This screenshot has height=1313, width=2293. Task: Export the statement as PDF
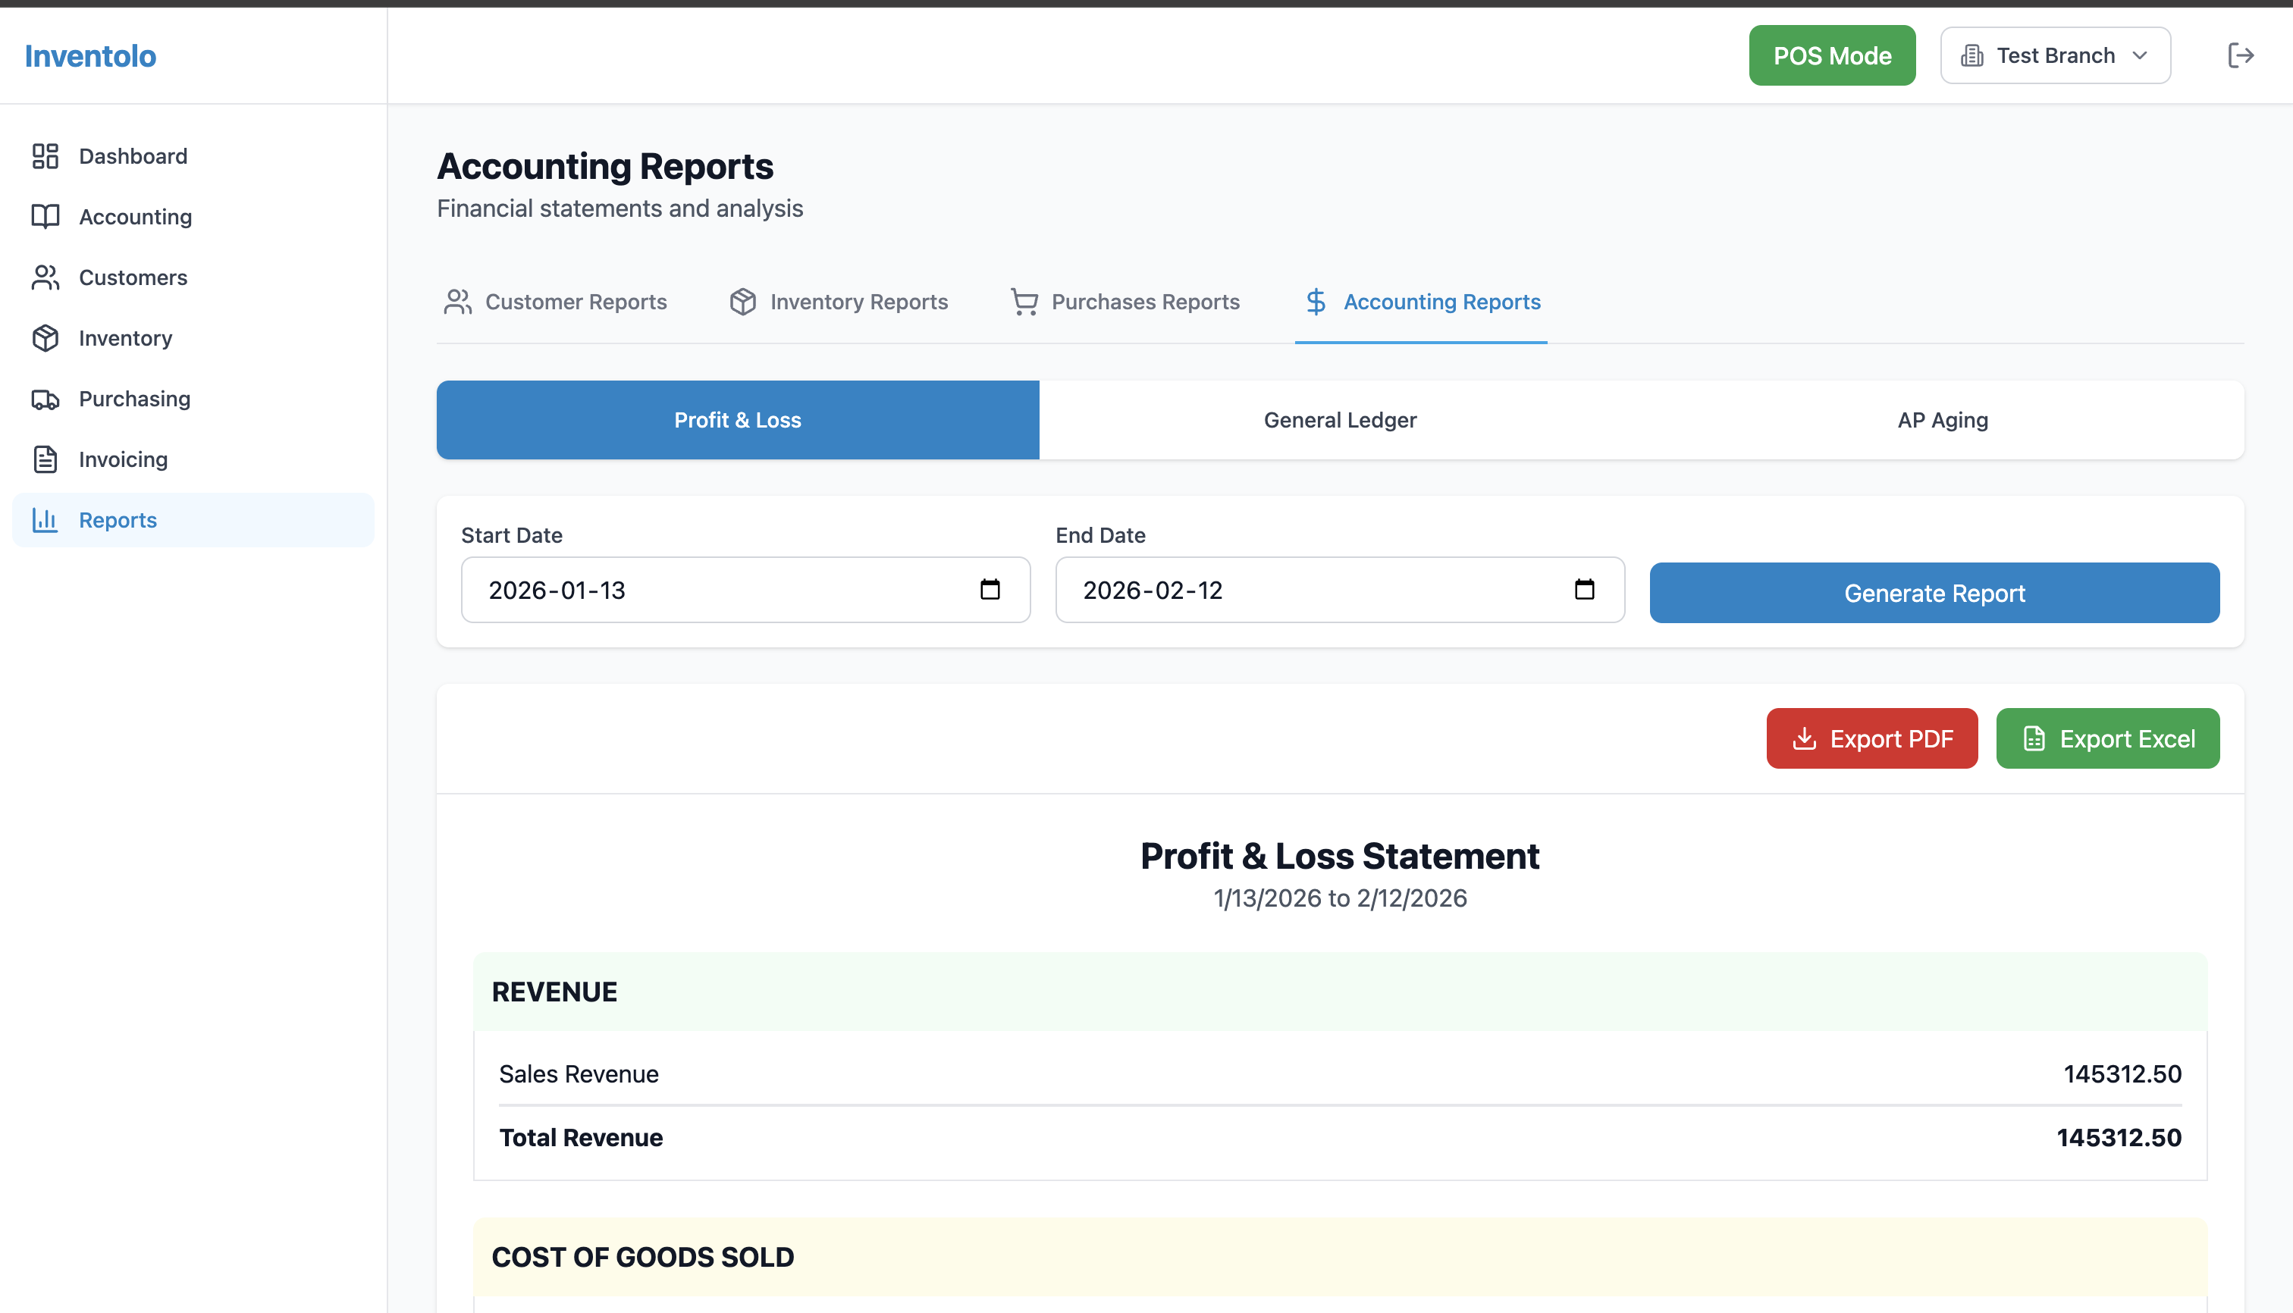coord(1871,738)
